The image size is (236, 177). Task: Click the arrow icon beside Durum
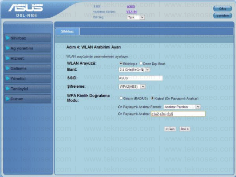tap(8, 99)
